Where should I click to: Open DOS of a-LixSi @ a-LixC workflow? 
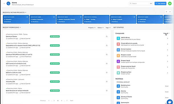[x=14, y=73]
